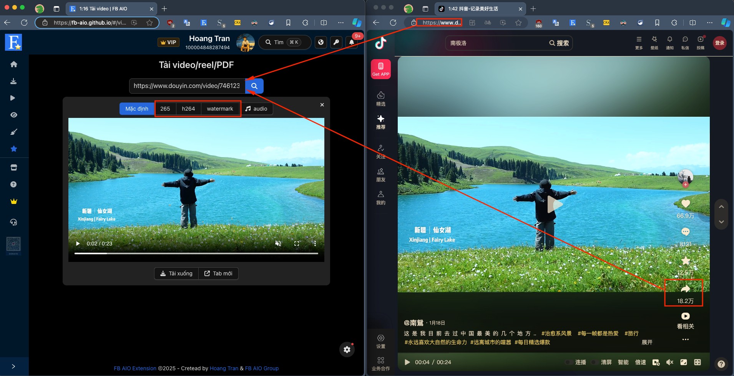Expand Douyin description with 展开
Viewport: 734px width, 376px height.
647,342
